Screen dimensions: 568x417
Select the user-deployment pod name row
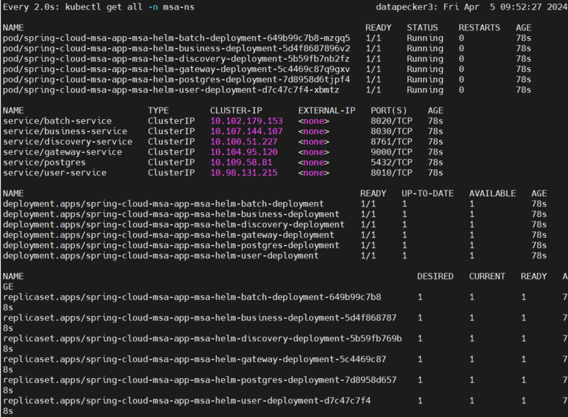(x=171, y=90)
